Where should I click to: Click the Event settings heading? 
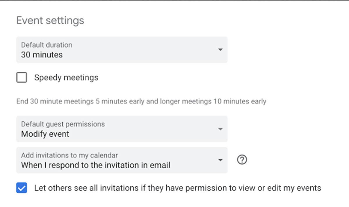(x=50, y=20)
